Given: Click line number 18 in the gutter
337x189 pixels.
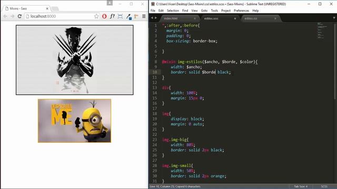Looking at the screenshot, I should pos(155,114).
